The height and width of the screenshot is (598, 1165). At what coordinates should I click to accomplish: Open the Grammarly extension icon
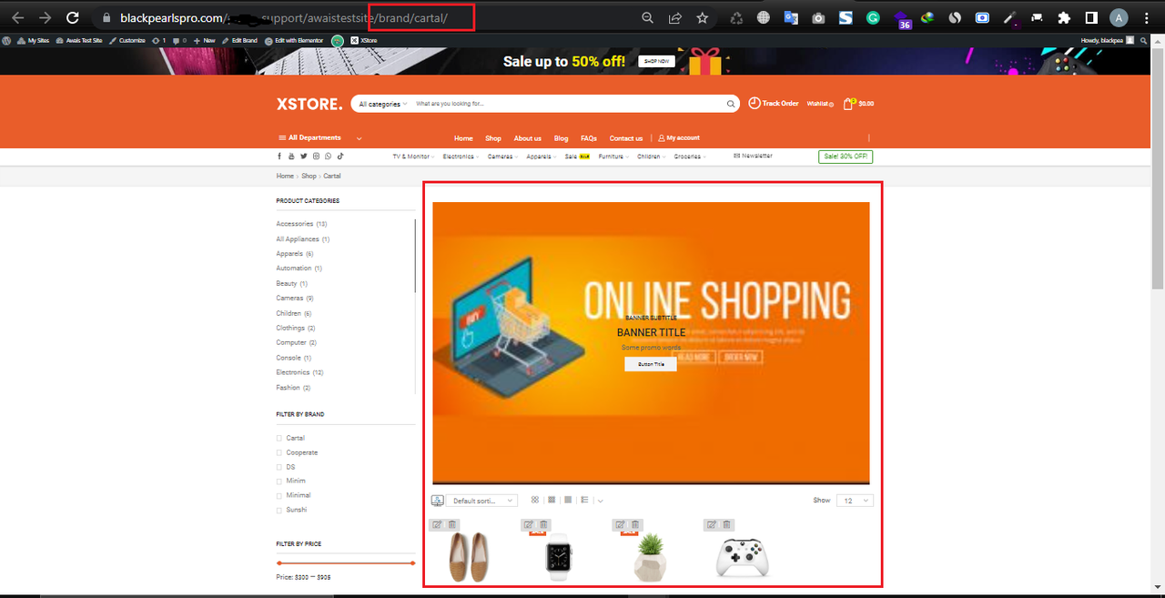(873, 17)
